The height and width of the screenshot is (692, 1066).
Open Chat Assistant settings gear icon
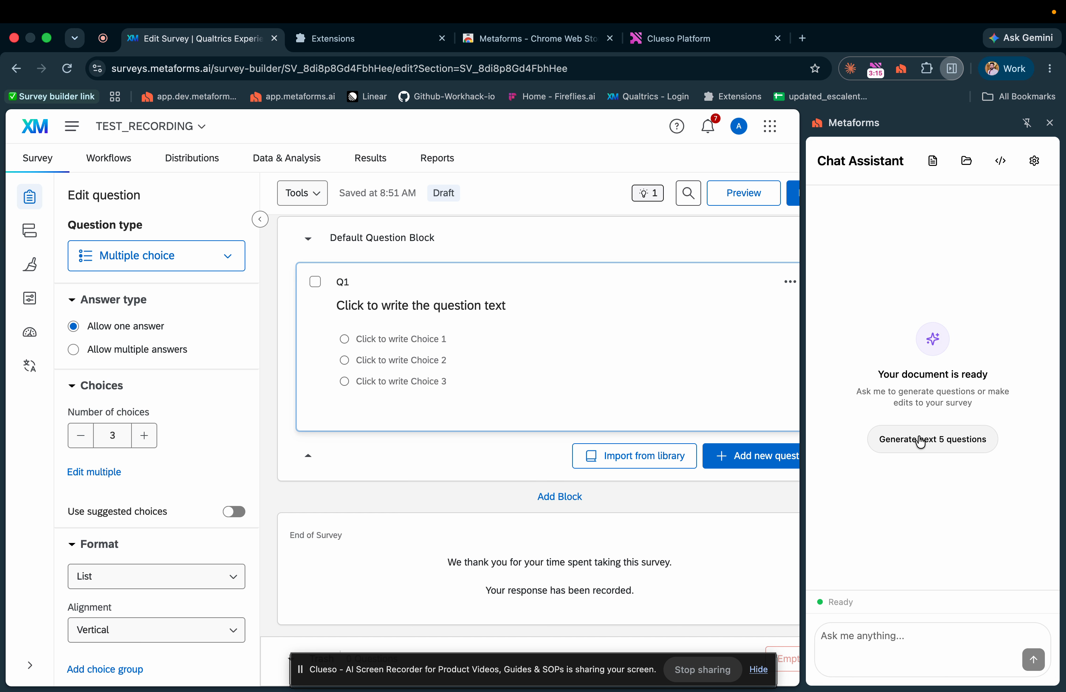tap(1034, 161)
